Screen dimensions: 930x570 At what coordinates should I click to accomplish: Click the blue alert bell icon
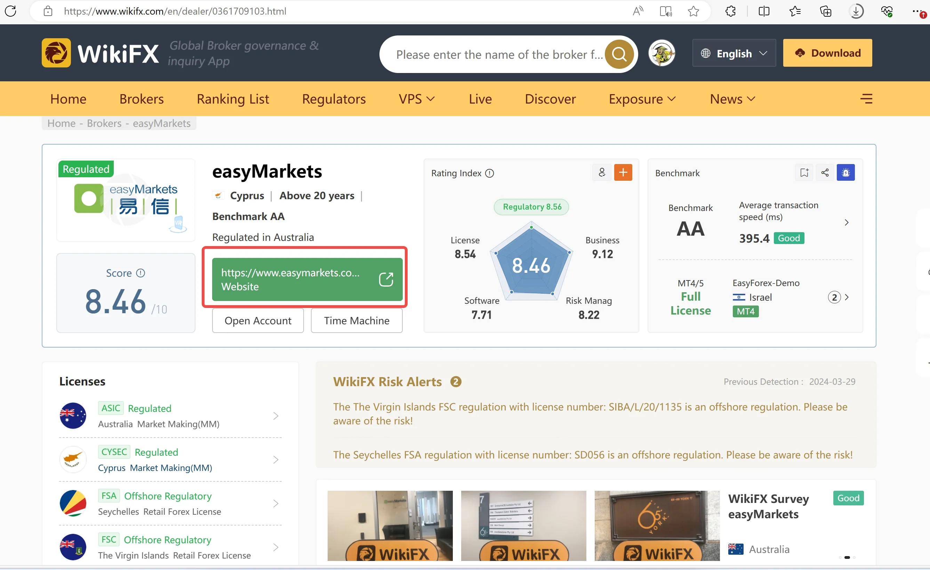point(846,172)
